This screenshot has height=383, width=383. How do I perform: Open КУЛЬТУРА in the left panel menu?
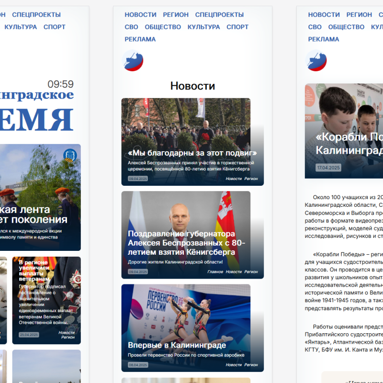click(x=21, y=27)
